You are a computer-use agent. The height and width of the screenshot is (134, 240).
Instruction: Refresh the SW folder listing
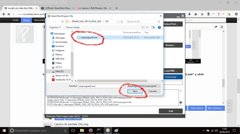click(x=122, y=21)
